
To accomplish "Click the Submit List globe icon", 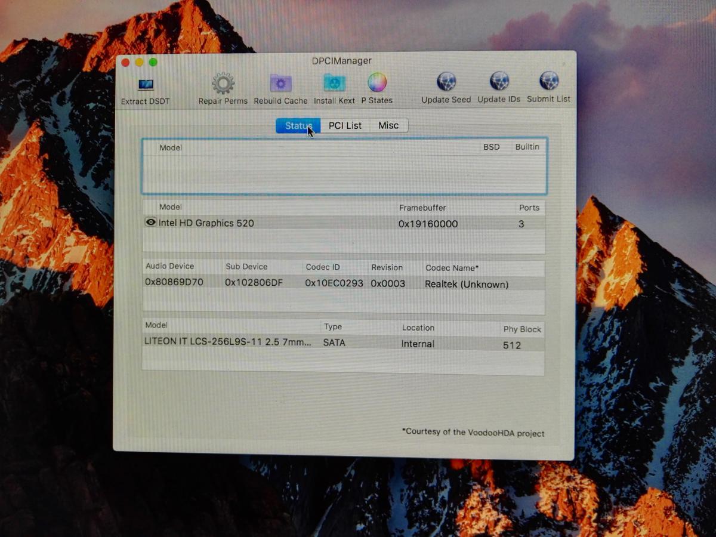I will tap(548, 81).
